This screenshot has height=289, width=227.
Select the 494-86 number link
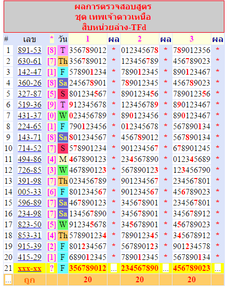coord(30,159)
